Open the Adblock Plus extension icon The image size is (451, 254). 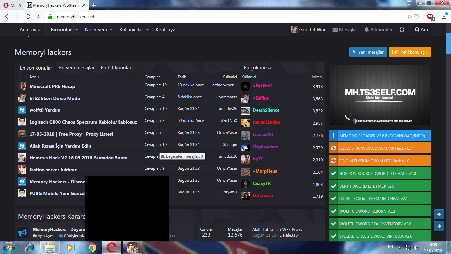tap(430, 17)
